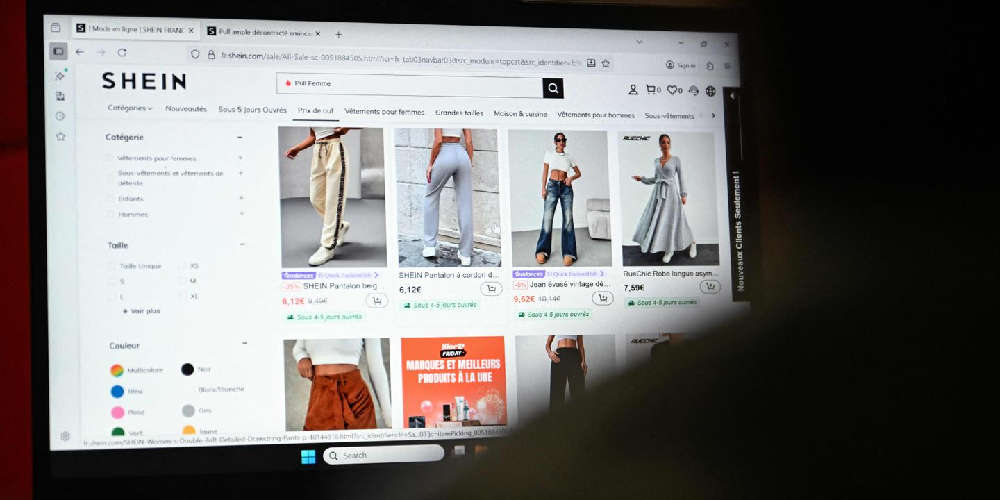The height and width of the screenshot is (500, 1000).
Task: Open the language globe icon
Action: point(710,91)
